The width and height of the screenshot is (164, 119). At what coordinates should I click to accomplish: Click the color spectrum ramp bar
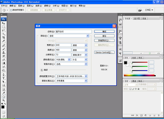(x=140, y=75)
